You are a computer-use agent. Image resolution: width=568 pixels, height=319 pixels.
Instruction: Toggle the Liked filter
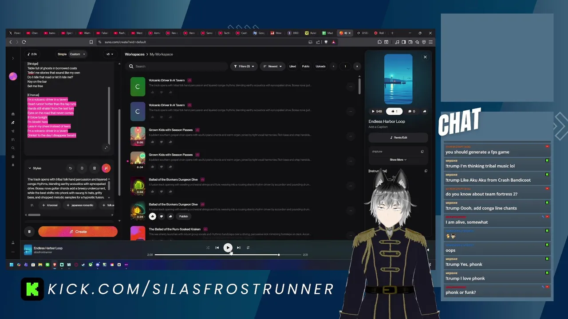(x=292, y=66)
